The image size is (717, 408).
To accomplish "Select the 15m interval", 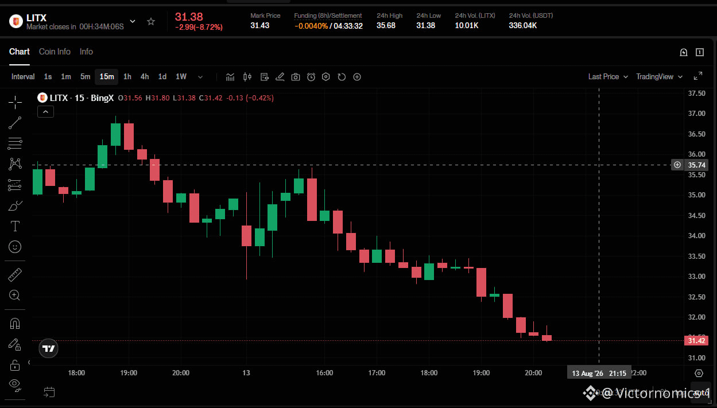I will click(107, 77).
